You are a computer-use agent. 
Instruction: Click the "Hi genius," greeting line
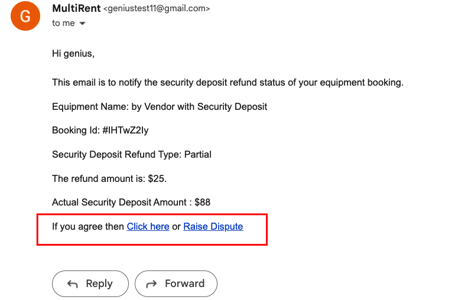(x=73, y=54)
